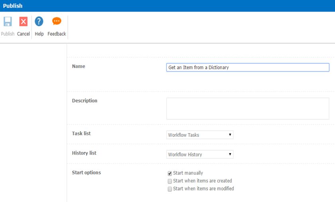335x202 pixels.
Task: Click the History list field label
Action: (x=84, y=153)
